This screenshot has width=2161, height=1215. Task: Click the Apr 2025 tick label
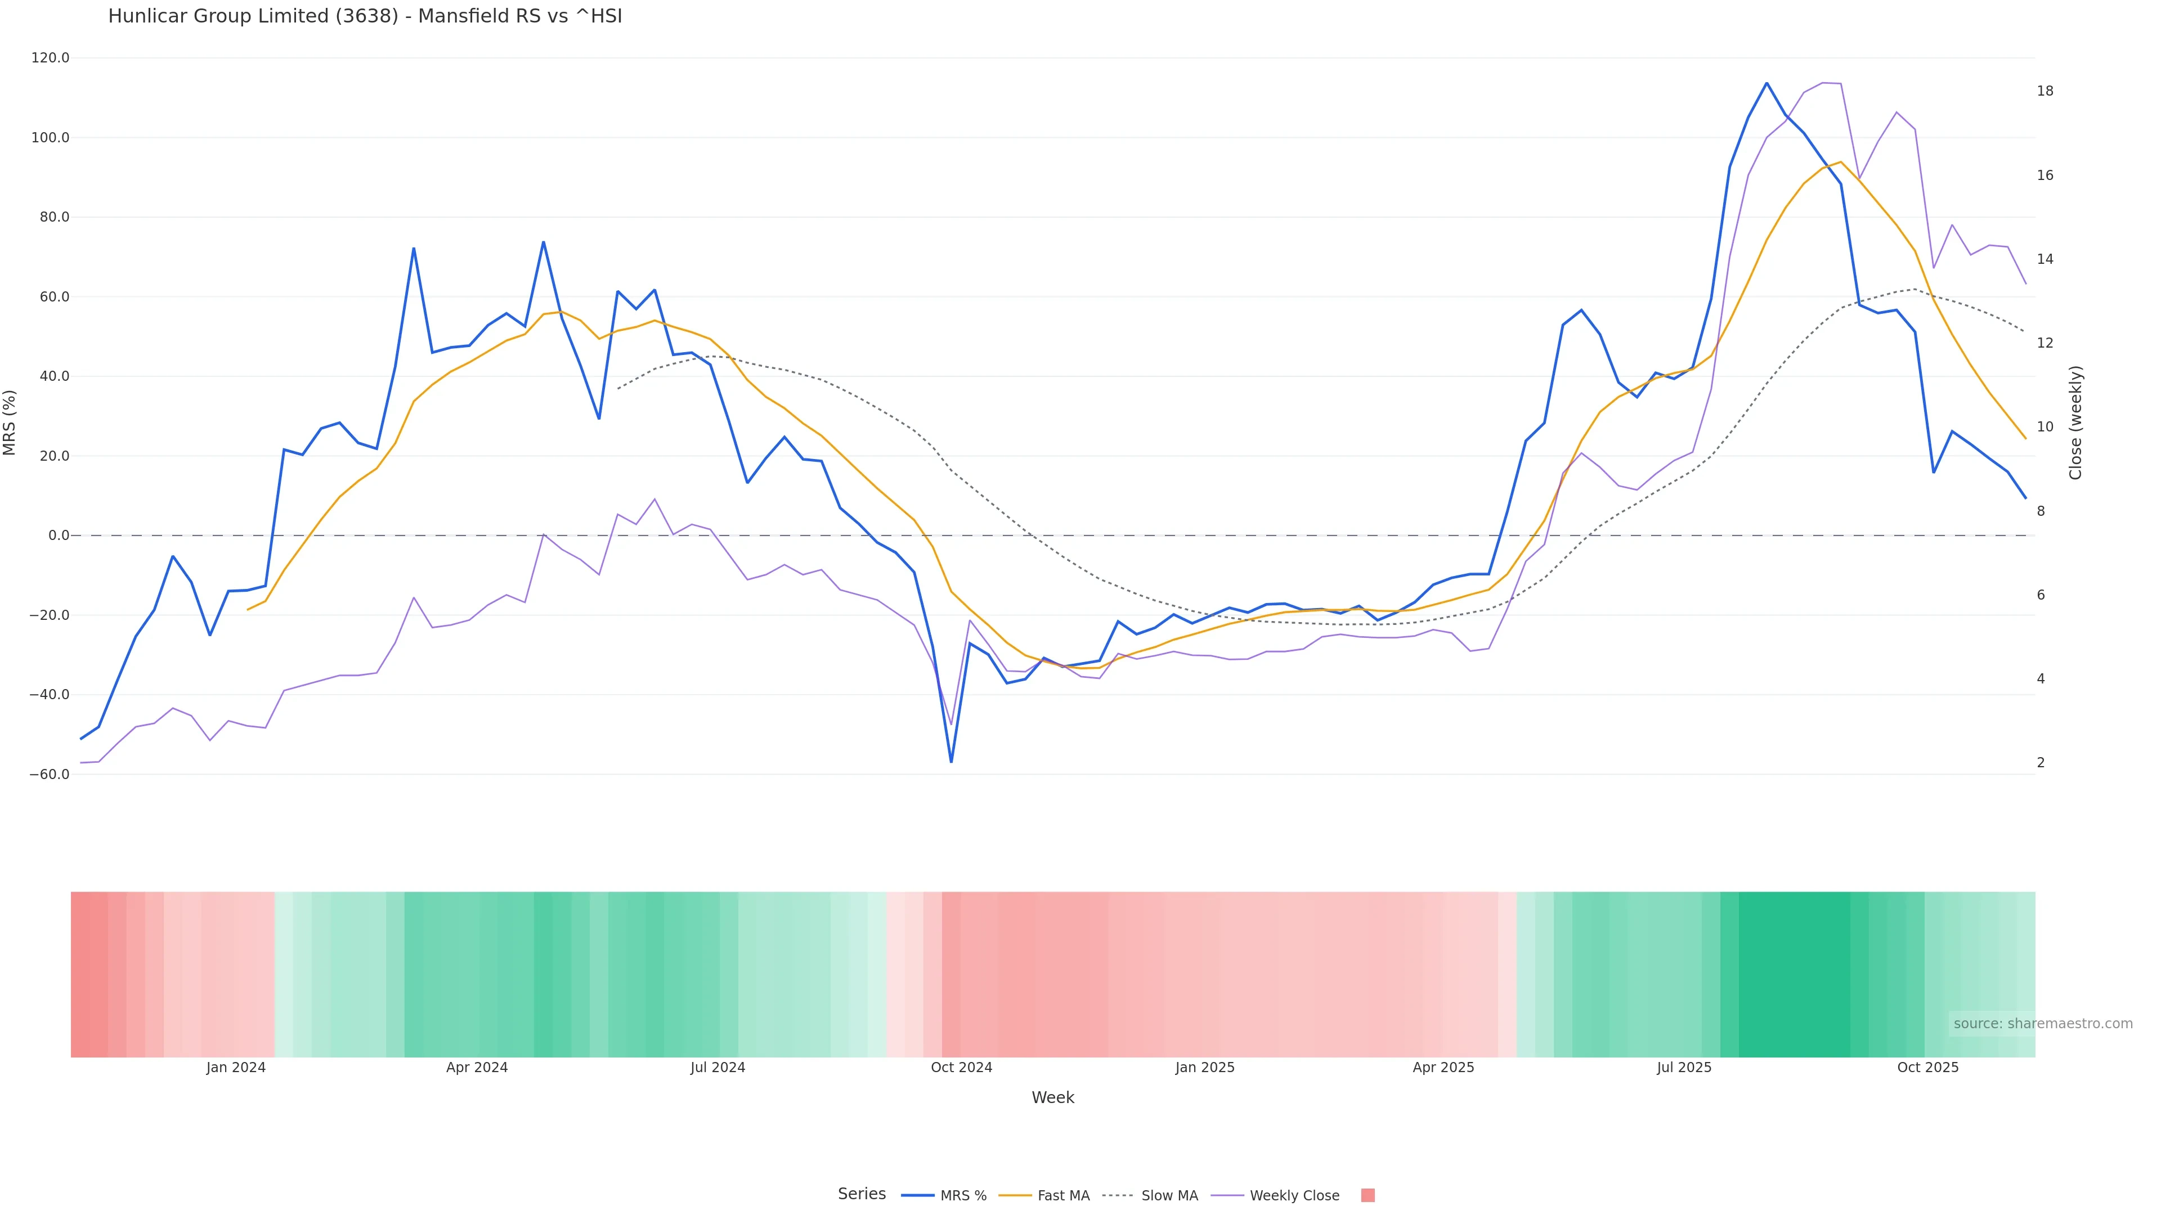pyautogui.click(x=1443, y=1068)
